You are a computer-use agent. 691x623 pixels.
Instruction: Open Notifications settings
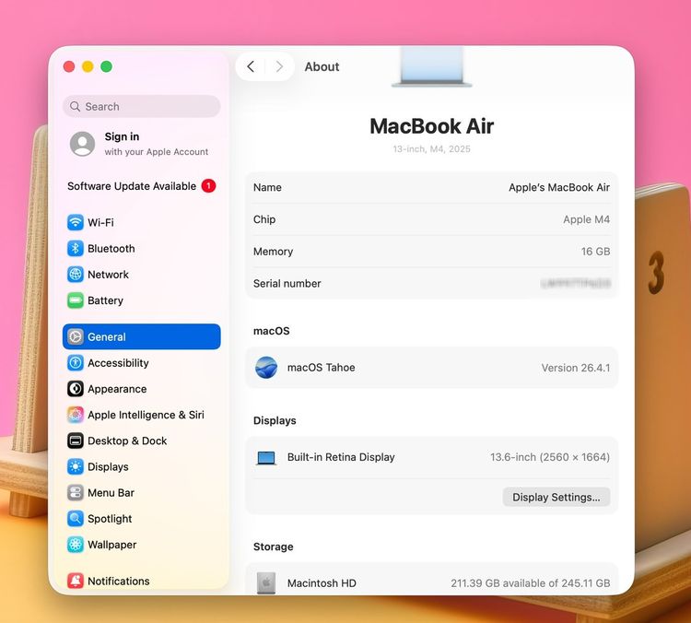(142, 581)
